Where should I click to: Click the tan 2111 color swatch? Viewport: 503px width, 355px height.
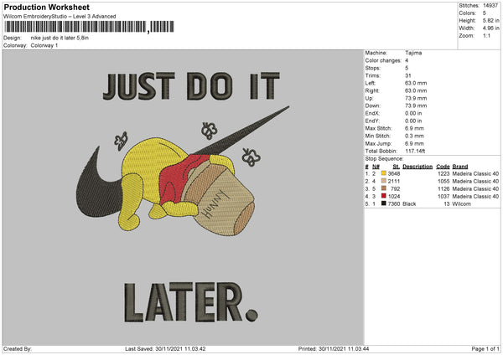coord(384,181)
